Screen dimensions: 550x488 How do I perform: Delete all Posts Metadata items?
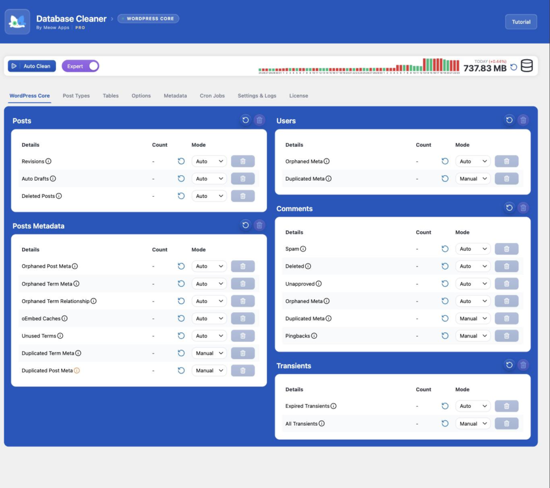point(259,225)
